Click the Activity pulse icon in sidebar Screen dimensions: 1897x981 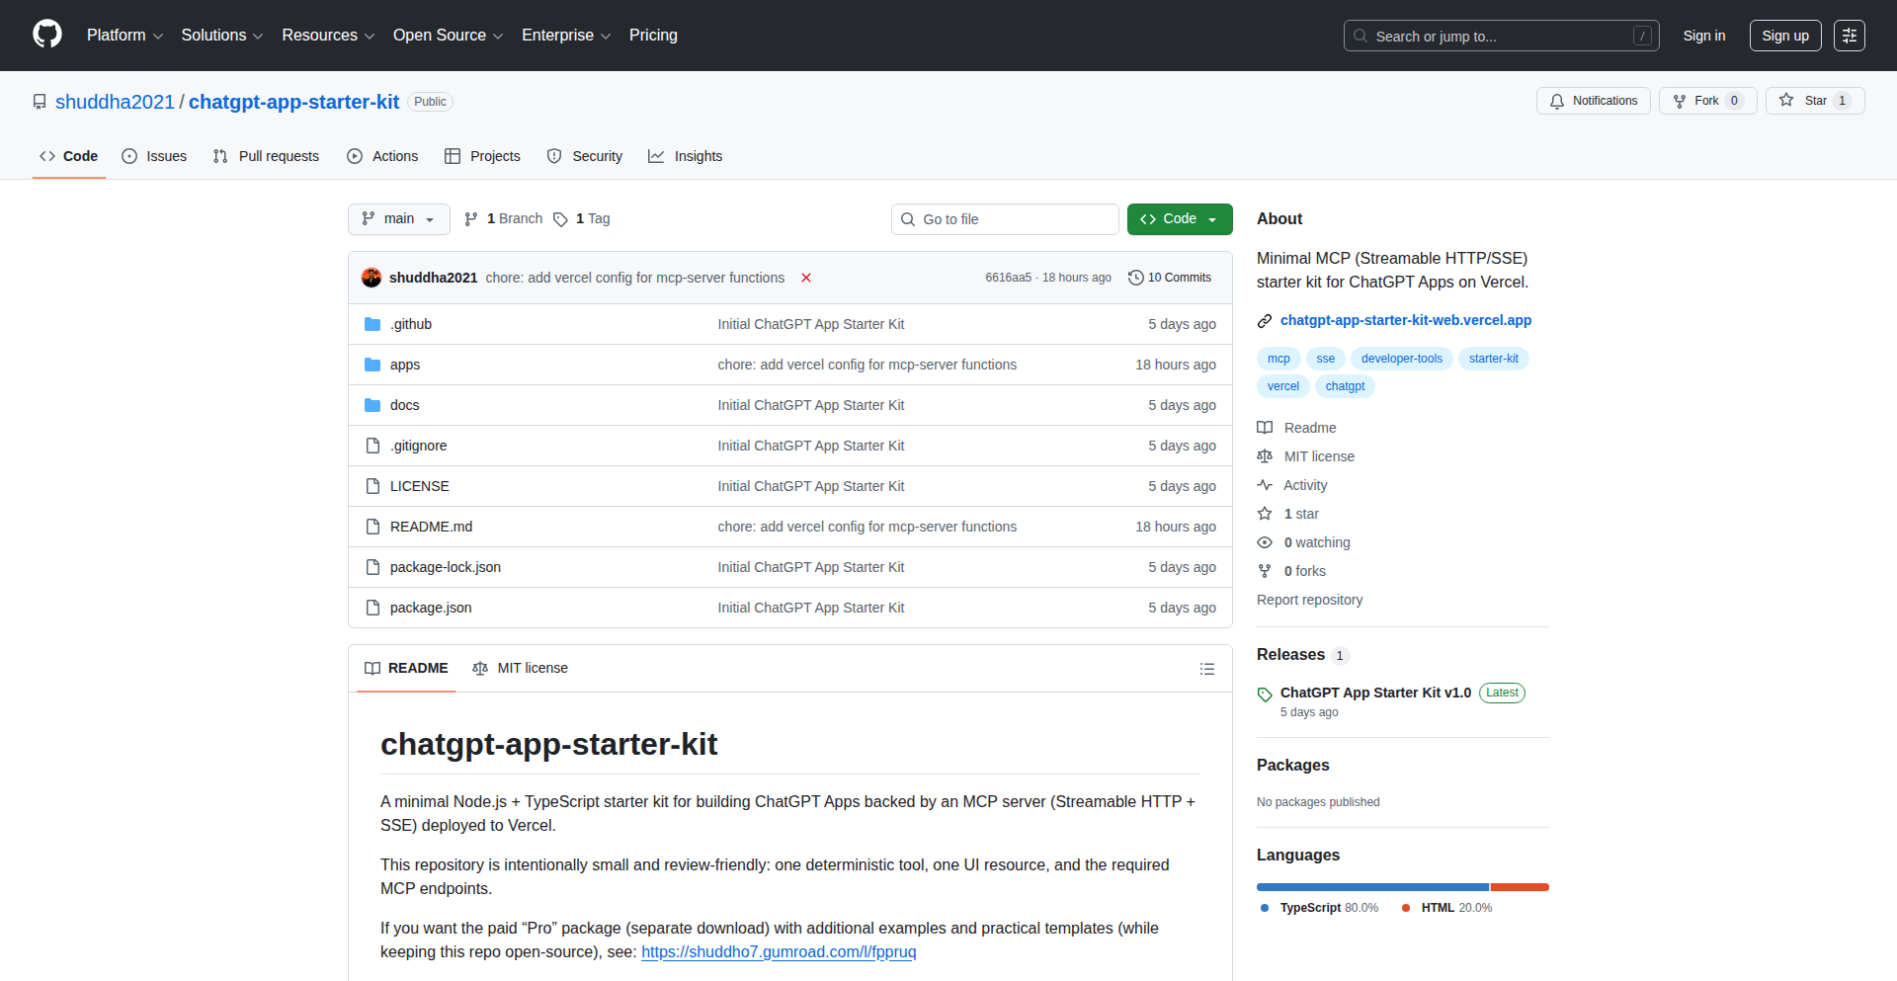coord(1266,485)
